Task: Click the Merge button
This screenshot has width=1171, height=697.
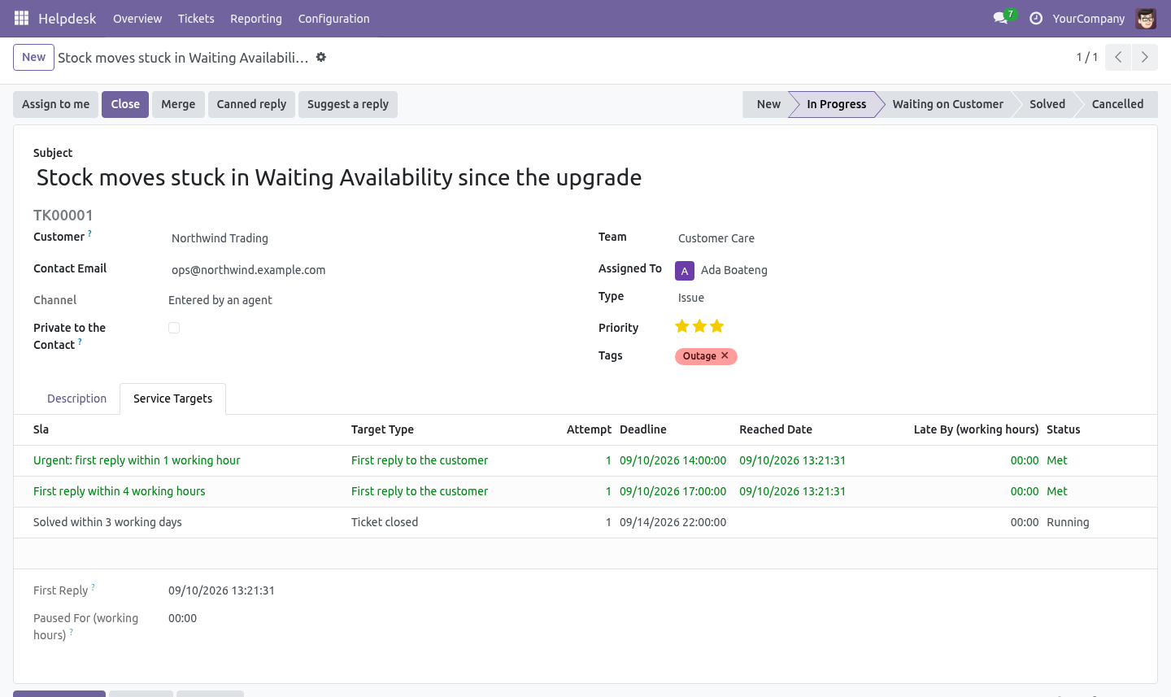Action: [x=178, y=104]
